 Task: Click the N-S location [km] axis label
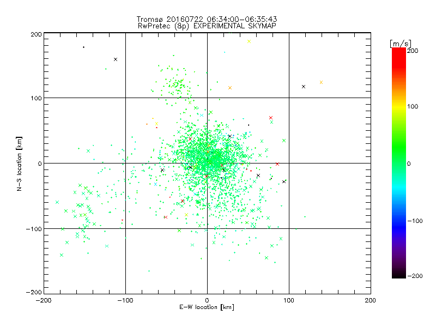click(19, 164)
